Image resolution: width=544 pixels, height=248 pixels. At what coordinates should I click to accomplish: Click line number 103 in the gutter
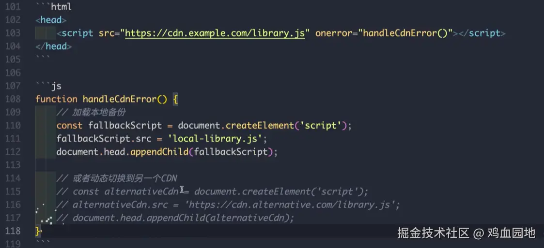click(x=13, y=33)
